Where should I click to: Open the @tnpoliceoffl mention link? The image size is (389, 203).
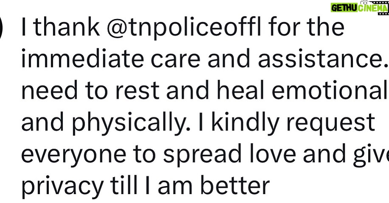184,27
